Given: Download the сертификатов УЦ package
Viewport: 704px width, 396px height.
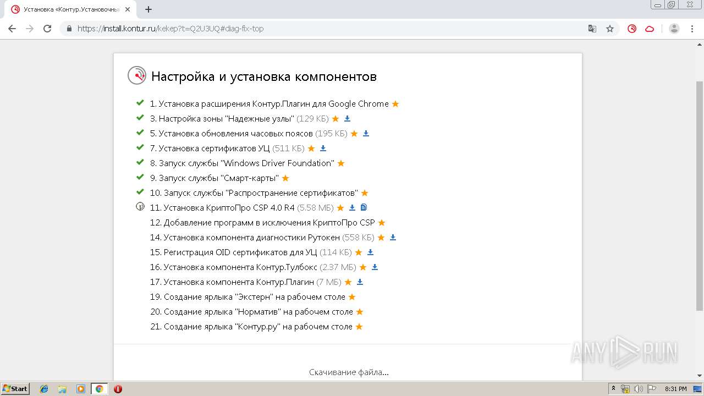Looking at the screenshot, I should [x=323, y=148].
